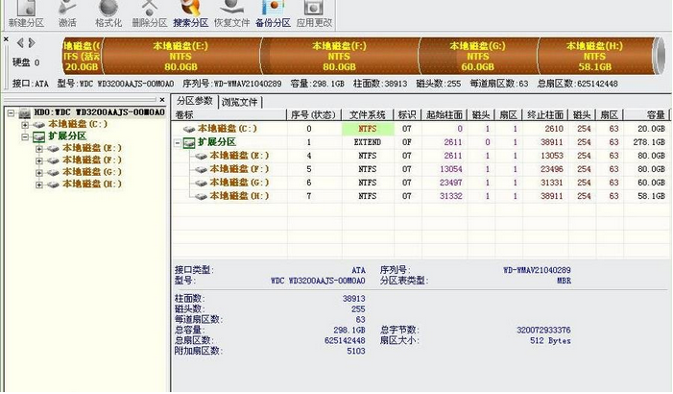Click the EXTEND file system cell

[x=368, y=142]
